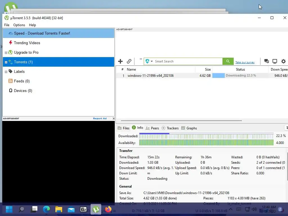288x216 pixels.
Task: Click the Feeds RSS icon
Action: point(11,81)
